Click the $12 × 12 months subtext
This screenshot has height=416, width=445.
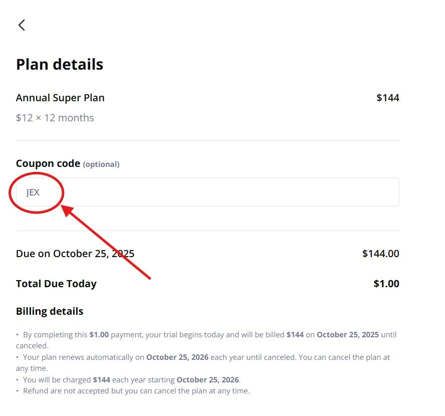click(x=55, y=118)
